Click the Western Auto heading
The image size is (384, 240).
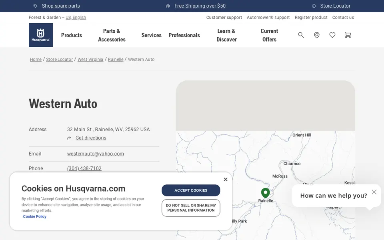point(63,104)
